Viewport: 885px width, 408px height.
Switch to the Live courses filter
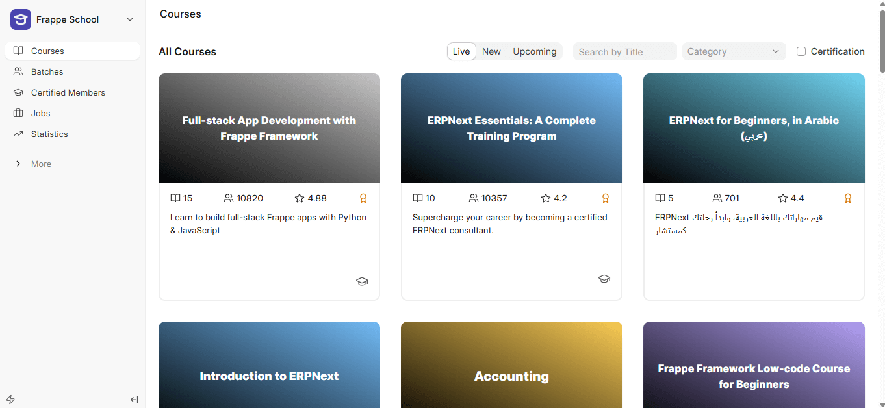(x=461, y=51)
